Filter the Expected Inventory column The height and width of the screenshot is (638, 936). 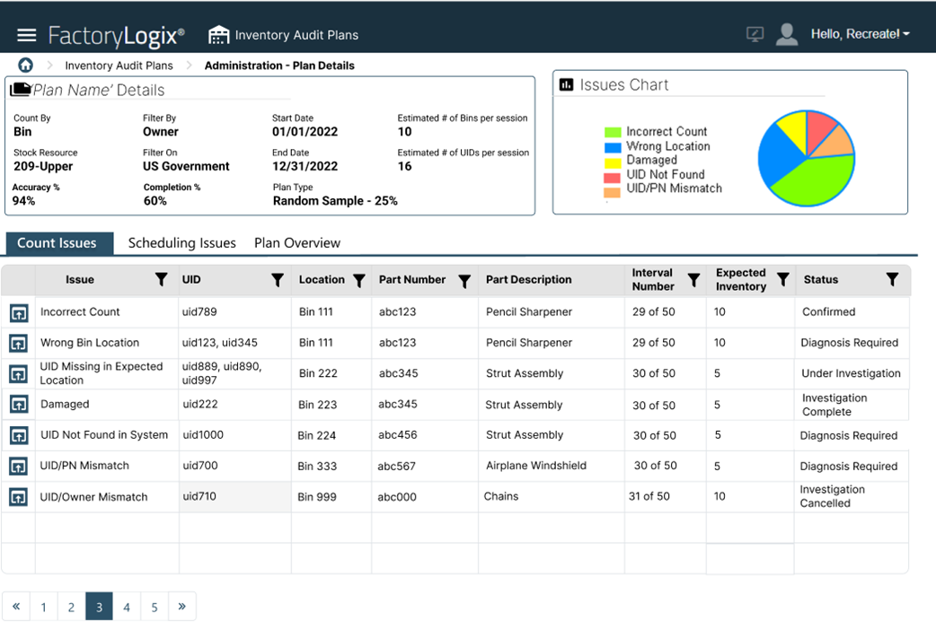point(782,280)
